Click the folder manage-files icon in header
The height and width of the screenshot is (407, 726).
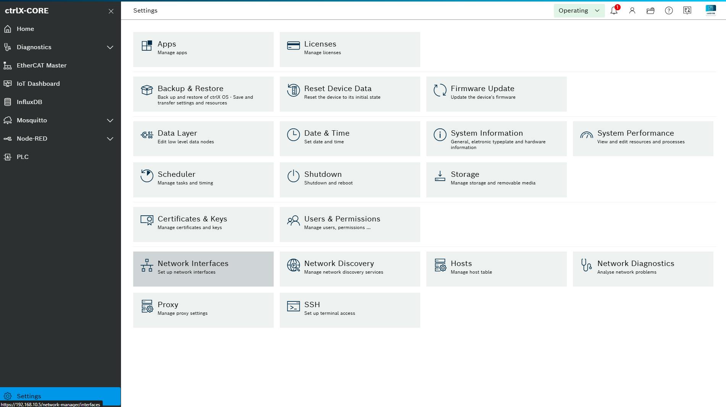[x=650, y=11]
